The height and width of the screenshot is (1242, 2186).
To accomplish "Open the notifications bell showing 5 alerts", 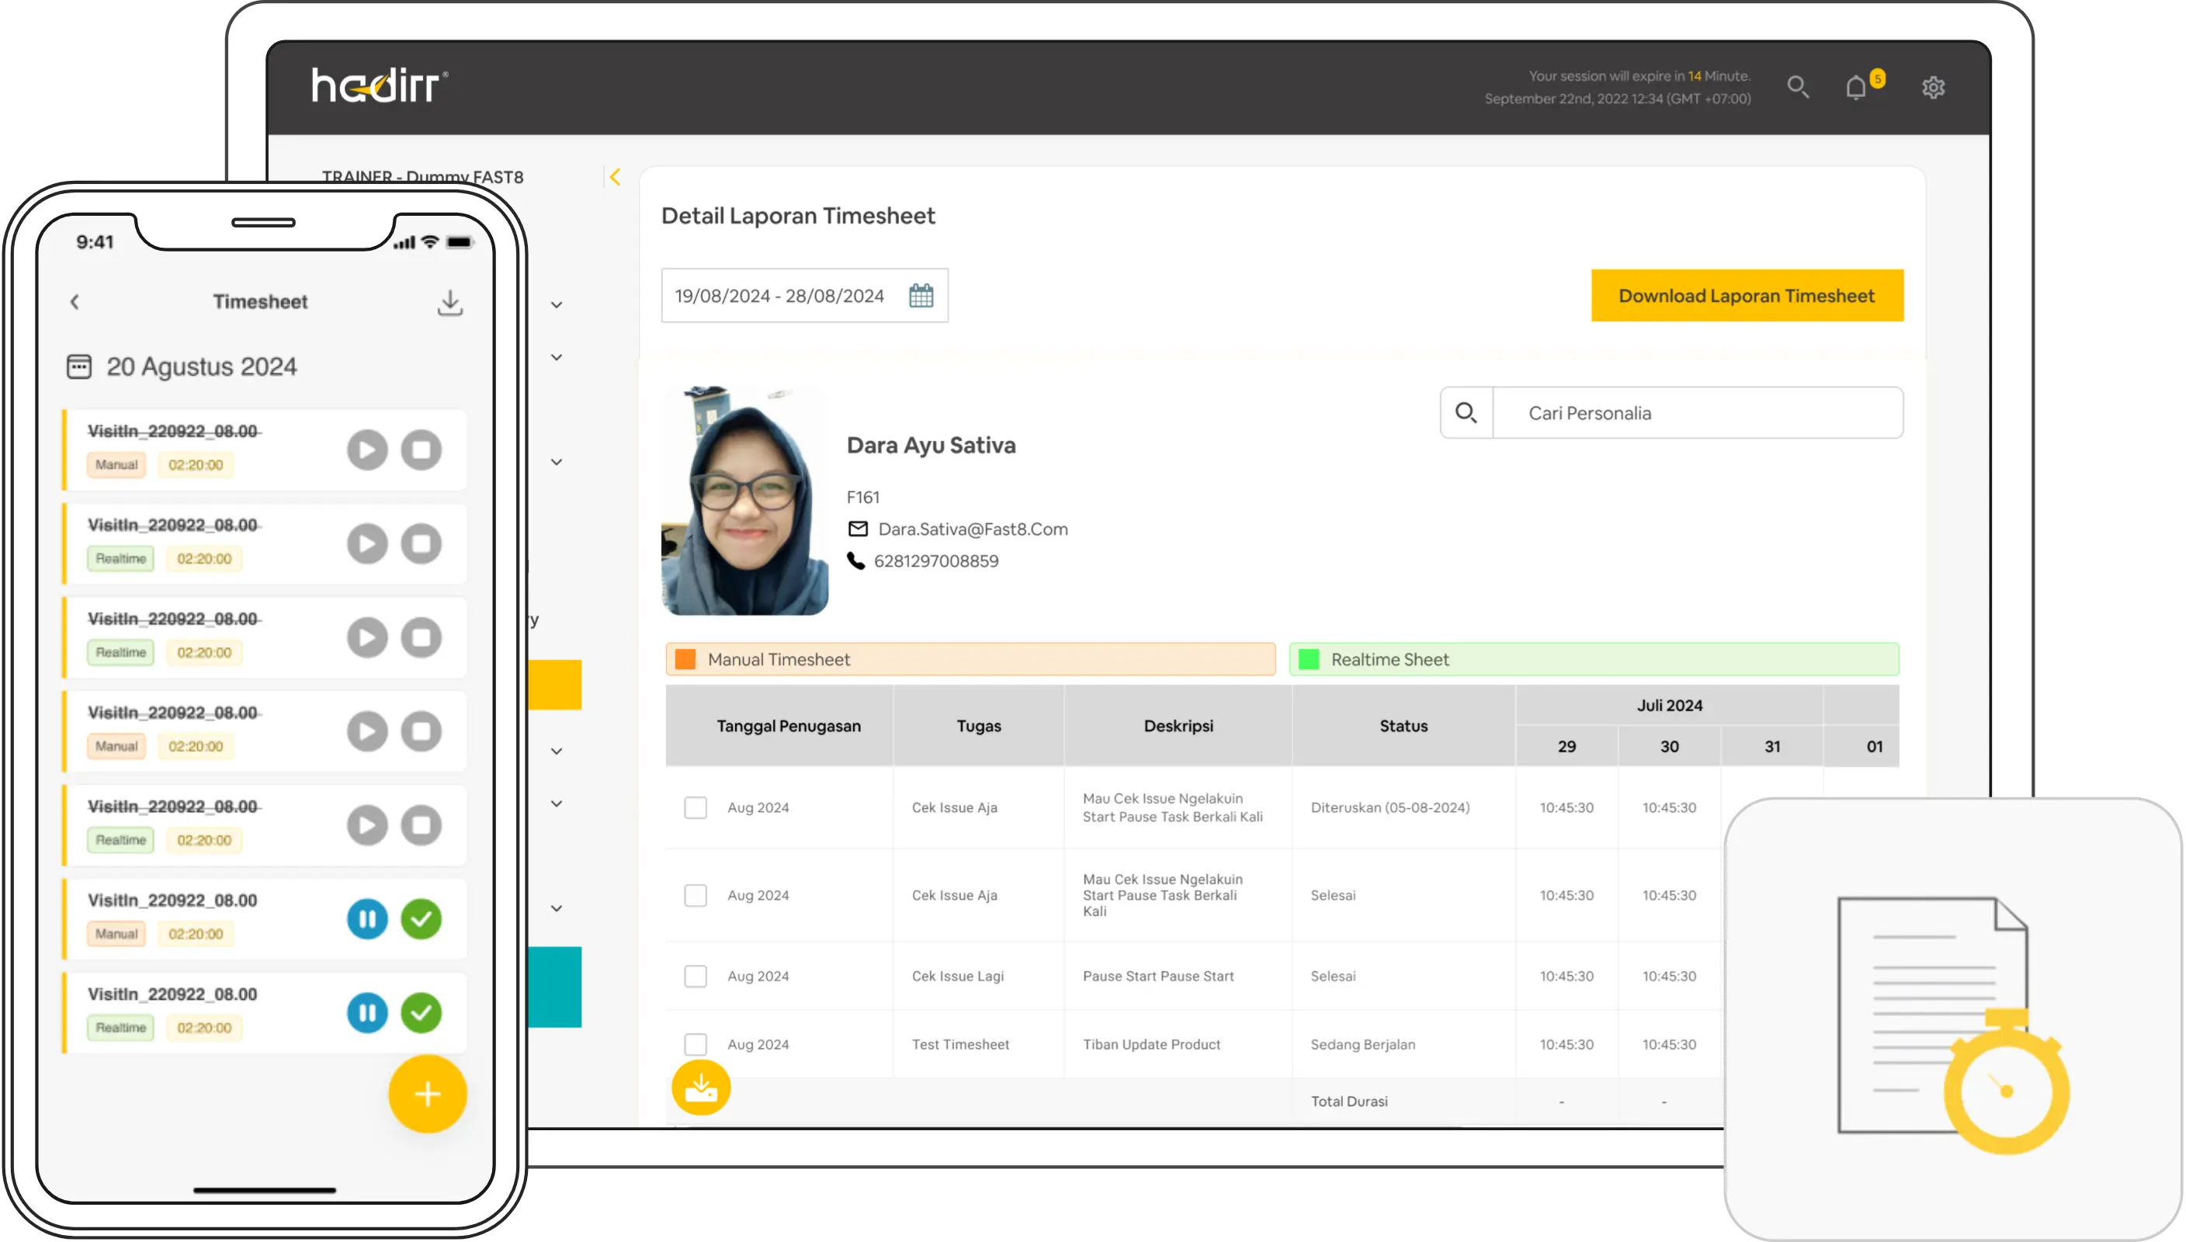I will click(1857, 88).
